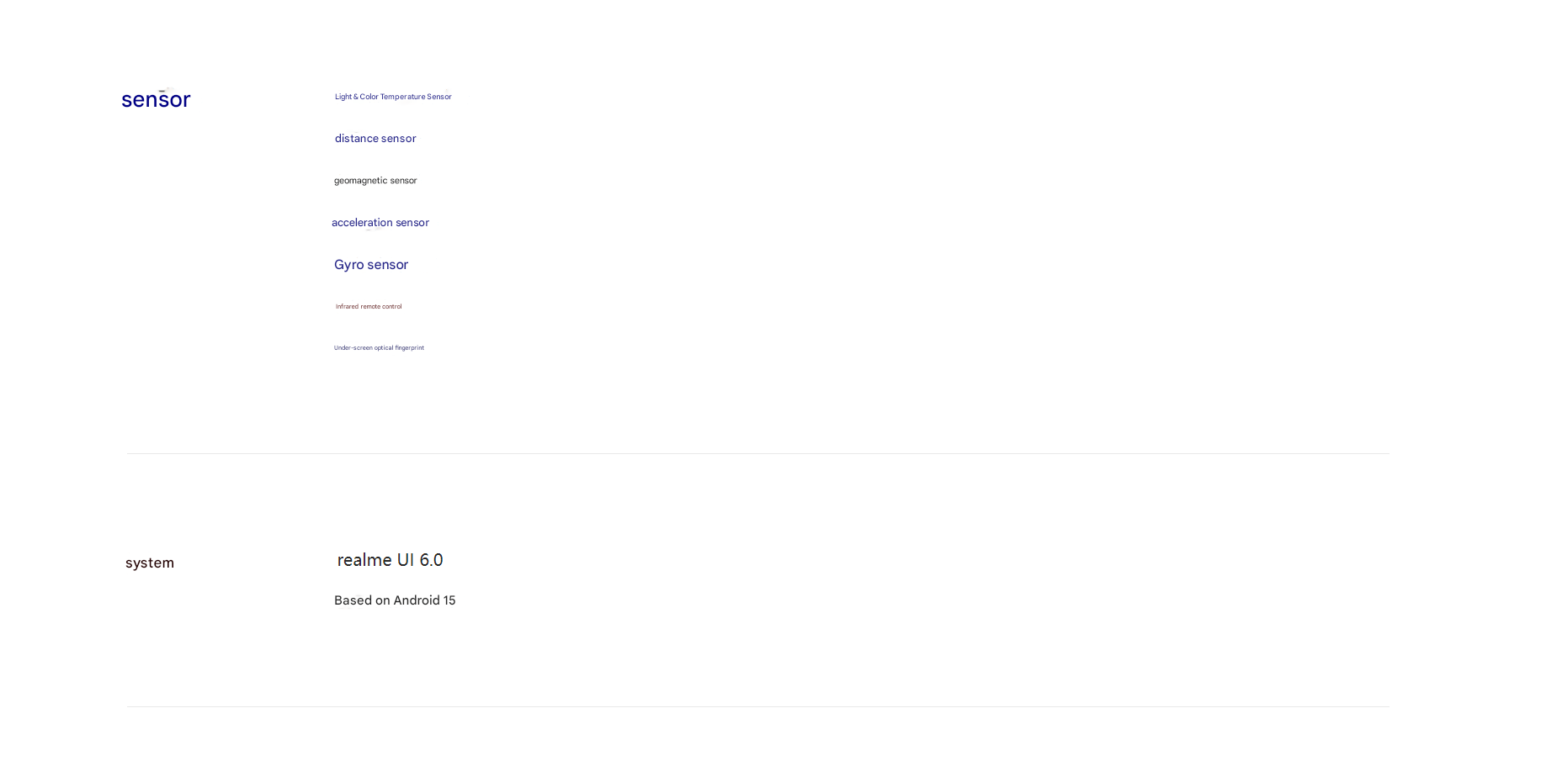Click the word 'Temperature' in the first sensor entry
The height and width of the screenshot is (761, 1557).
point(402,97)
